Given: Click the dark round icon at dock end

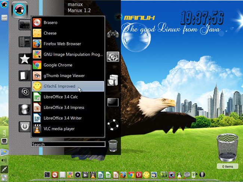Looking at the screenshot, I should click(x=202, y=175).
